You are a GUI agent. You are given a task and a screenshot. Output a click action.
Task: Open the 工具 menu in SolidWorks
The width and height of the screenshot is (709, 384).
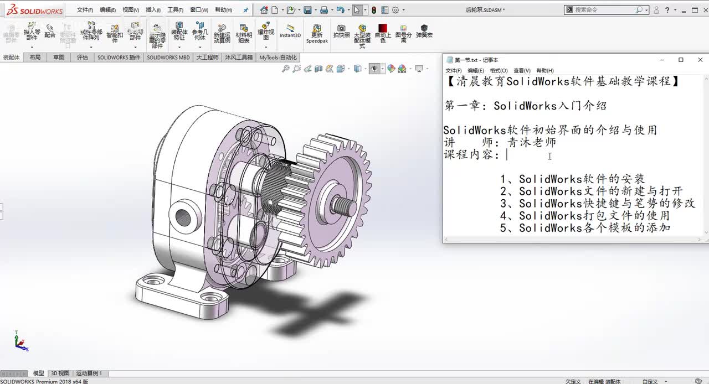(x=175, y=10)
